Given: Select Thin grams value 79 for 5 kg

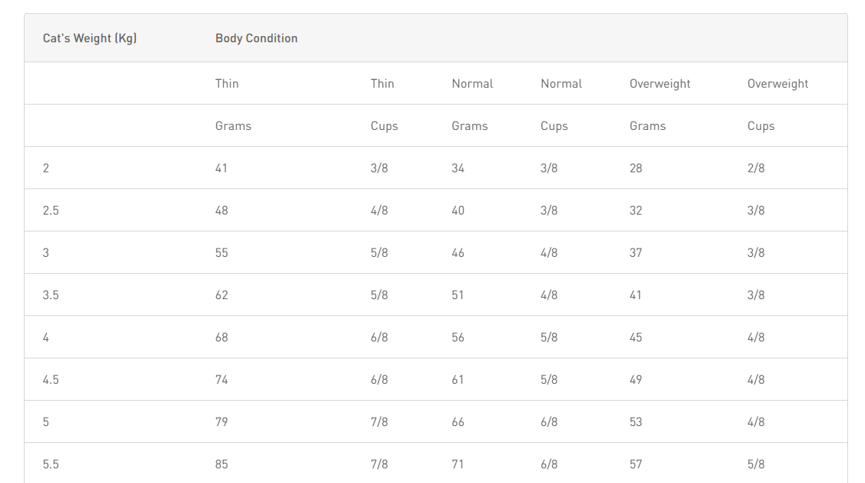Looking at the screenshot, I should [221, 422].
